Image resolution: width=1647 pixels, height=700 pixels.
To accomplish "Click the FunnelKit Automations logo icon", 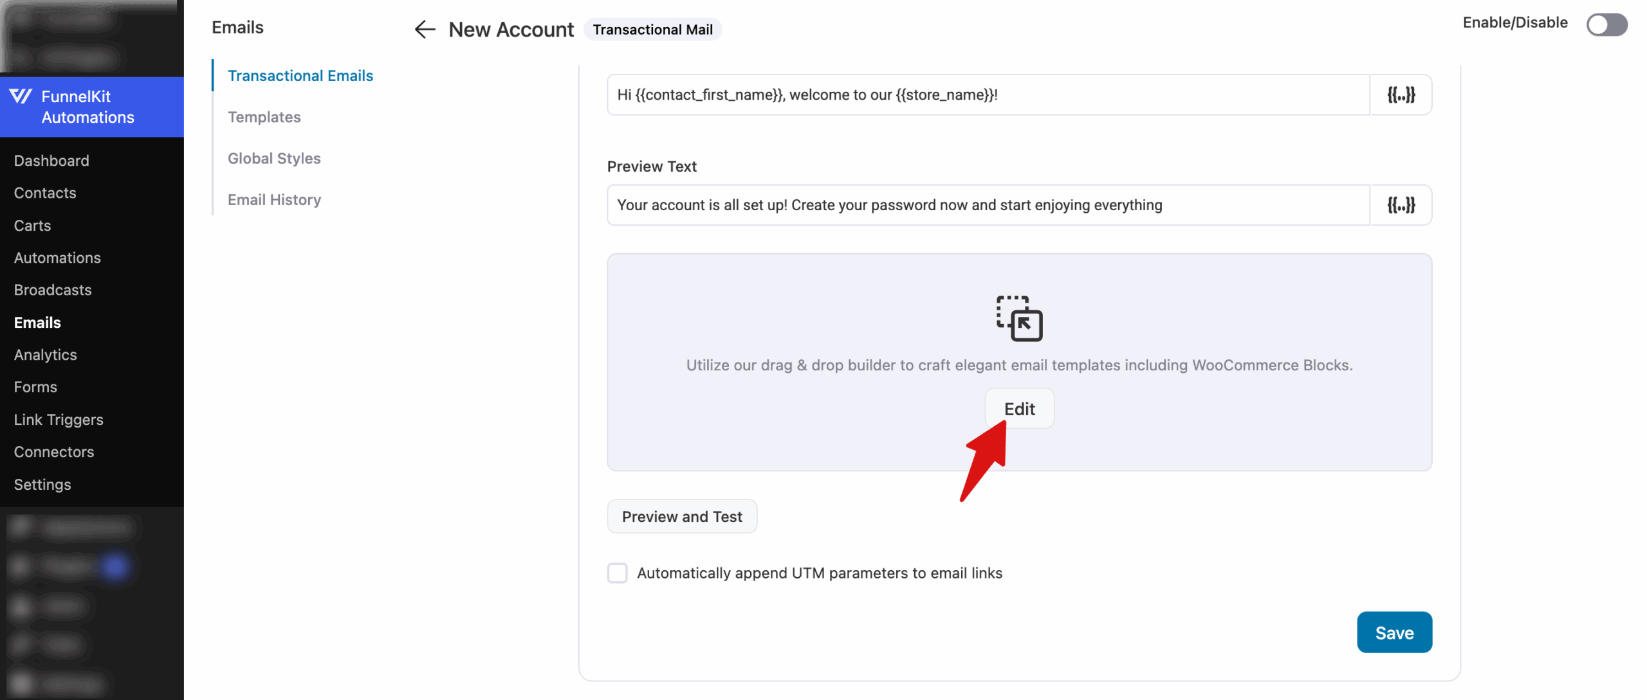I will [21, 96].
